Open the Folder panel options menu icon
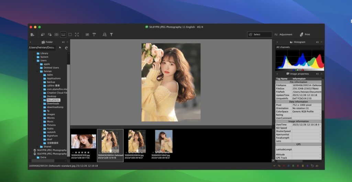This screenshot has width=352, height=182. point(63,42)
